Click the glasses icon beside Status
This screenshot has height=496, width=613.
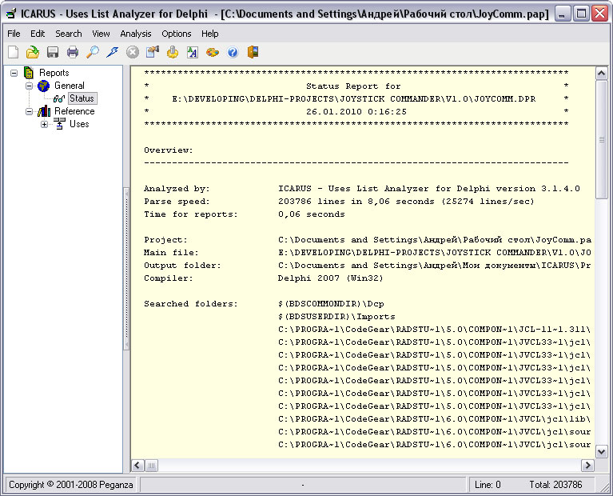(59, 98)
